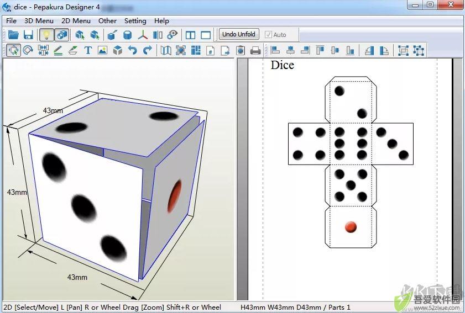Viewport: 465px width, 313px height.
Task: Select the Text tool T icon
Action: coord(88,50)
